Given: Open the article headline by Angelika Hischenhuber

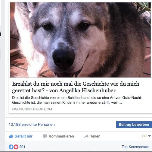Looking at the screenshot, I should 76,87.
